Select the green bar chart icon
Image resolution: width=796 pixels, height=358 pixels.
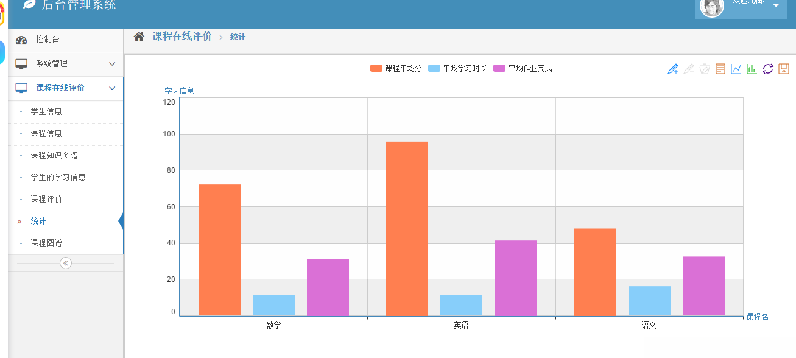(x=751, y=68)
